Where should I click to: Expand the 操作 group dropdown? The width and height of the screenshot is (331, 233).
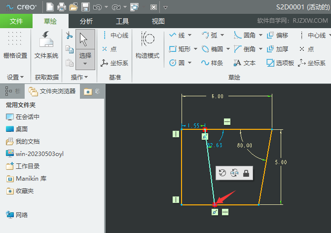(x=79, y=78)
